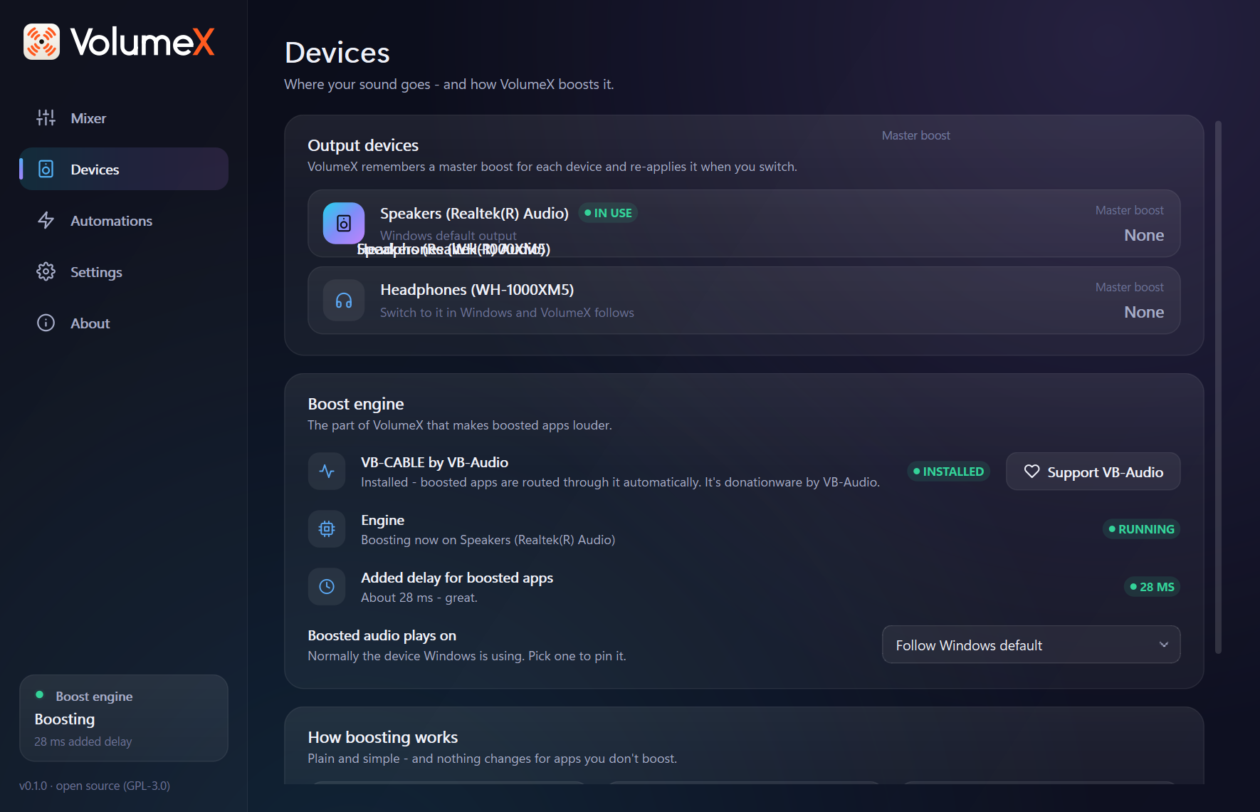Click the Engine chip icon
1260x812 pixels.
click(x=327, y=529)
